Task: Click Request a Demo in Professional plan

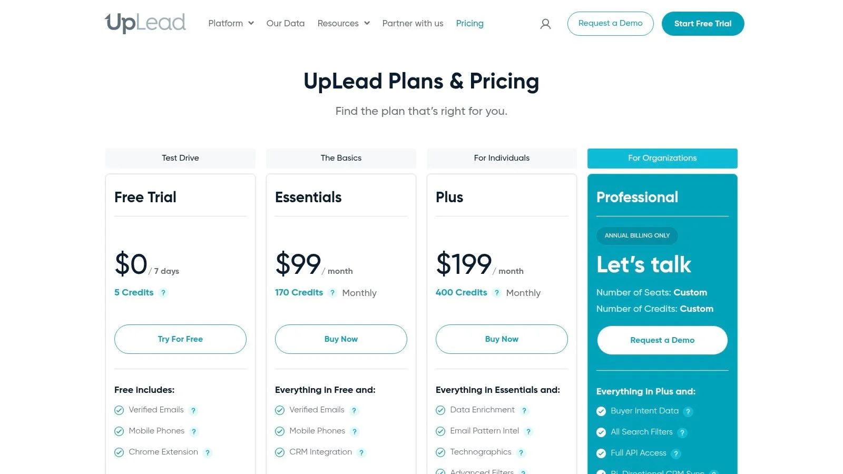Action: (662, 340)
